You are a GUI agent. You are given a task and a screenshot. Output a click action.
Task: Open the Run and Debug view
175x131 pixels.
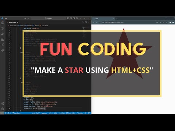point(3,34)
